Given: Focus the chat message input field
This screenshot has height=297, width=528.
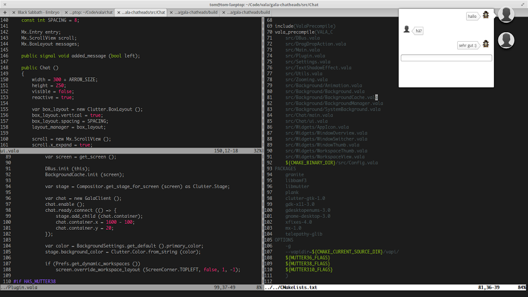Looking at the screenshot, I should coord(446,58).
